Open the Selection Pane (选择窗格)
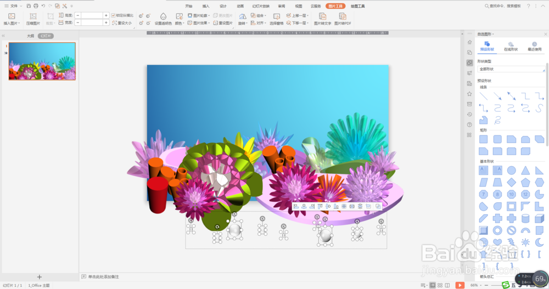The height and width of the screenshot is (289, 549). 276,19
